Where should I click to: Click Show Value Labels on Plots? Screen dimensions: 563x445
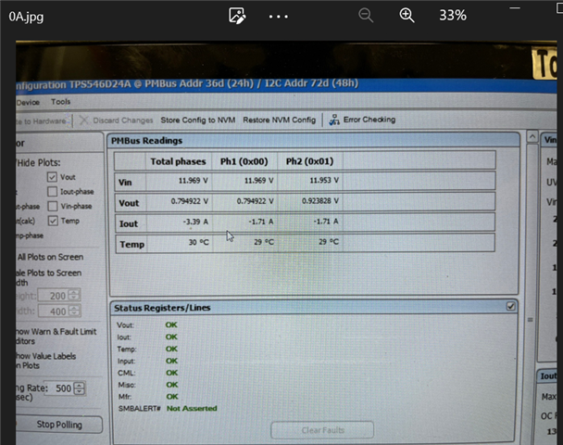46,361
